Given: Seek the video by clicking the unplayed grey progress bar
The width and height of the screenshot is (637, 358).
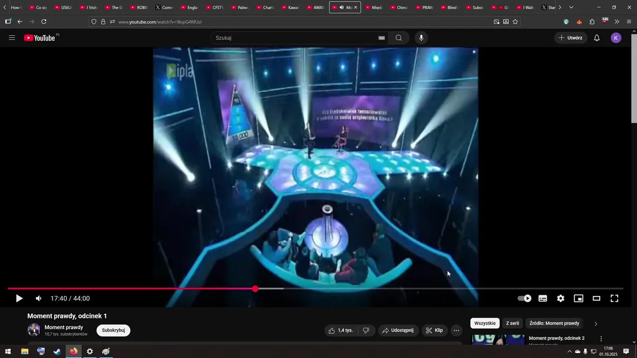Looking at the screenshot, I should click(x=453, y=289).
